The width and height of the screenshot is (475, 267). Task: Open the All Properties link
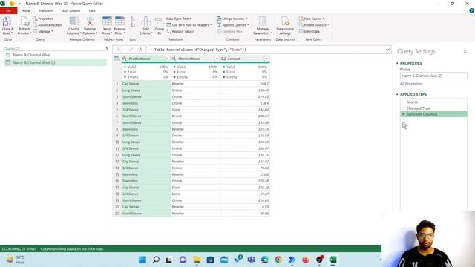coord(410,84)
